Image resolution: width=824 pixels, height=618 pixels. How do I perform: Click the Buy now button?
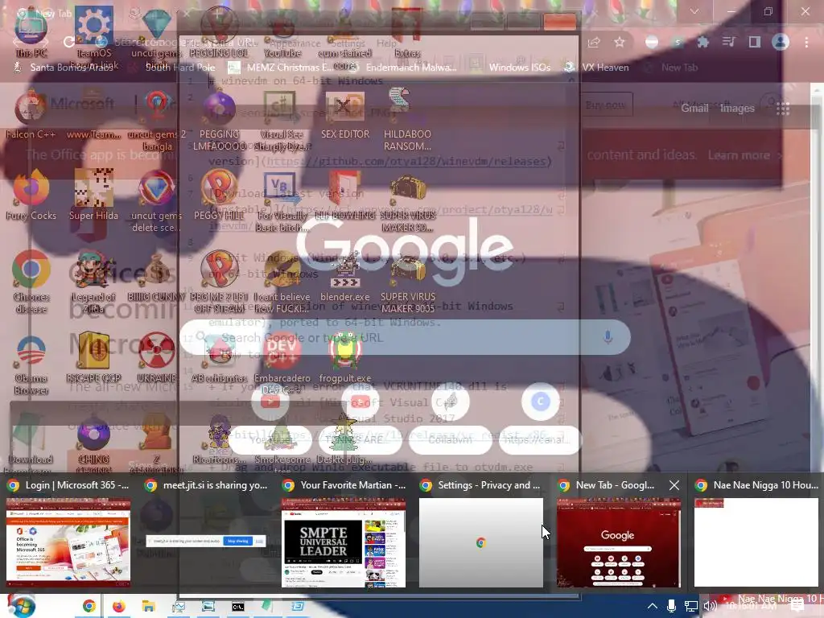pyautogui.click(x=605, y=105)
